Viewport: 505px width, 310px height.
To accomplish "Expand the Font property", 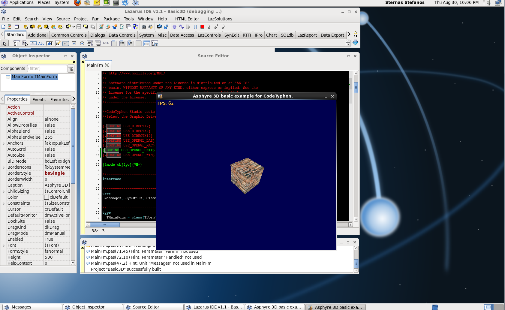I will [4, 245].
